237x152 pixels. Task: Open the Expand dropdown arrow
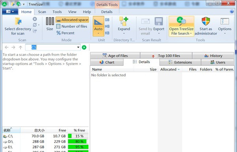[x=124, y=33]
